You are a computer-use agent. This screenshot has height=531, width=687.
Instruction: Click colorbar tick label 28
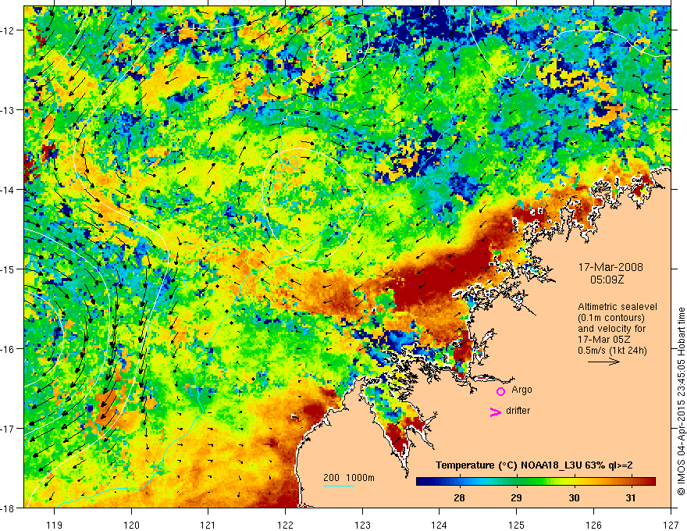[x=459, y=498]
